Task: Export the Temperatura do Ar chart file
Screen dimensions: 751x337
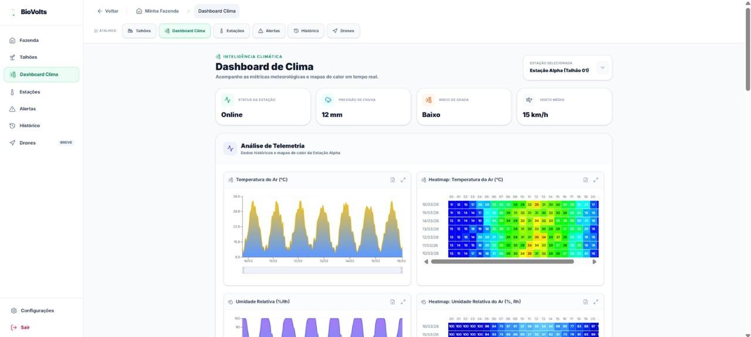Action: (393, 180)
